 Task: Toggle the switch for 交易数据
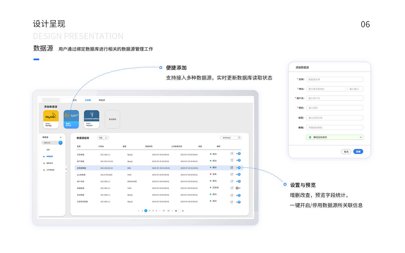click(x=238, y=154)
